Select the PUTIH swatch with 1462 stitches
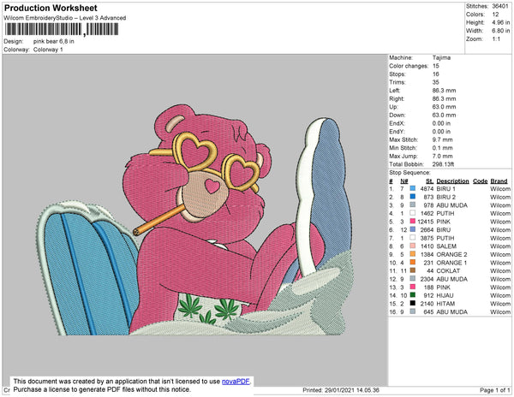This screenshot has width=514, height=397. coord(412,213)
